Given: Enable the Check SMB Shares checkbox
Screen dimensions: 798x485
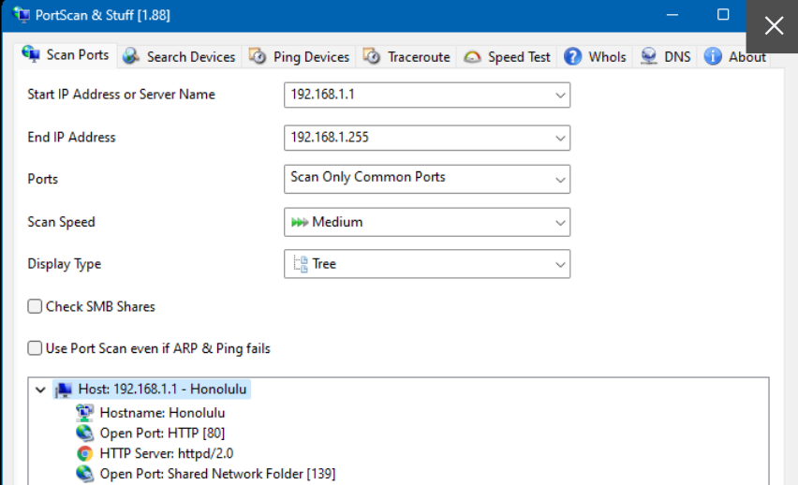Looking at the screenshot, I should tap(36, 306).
